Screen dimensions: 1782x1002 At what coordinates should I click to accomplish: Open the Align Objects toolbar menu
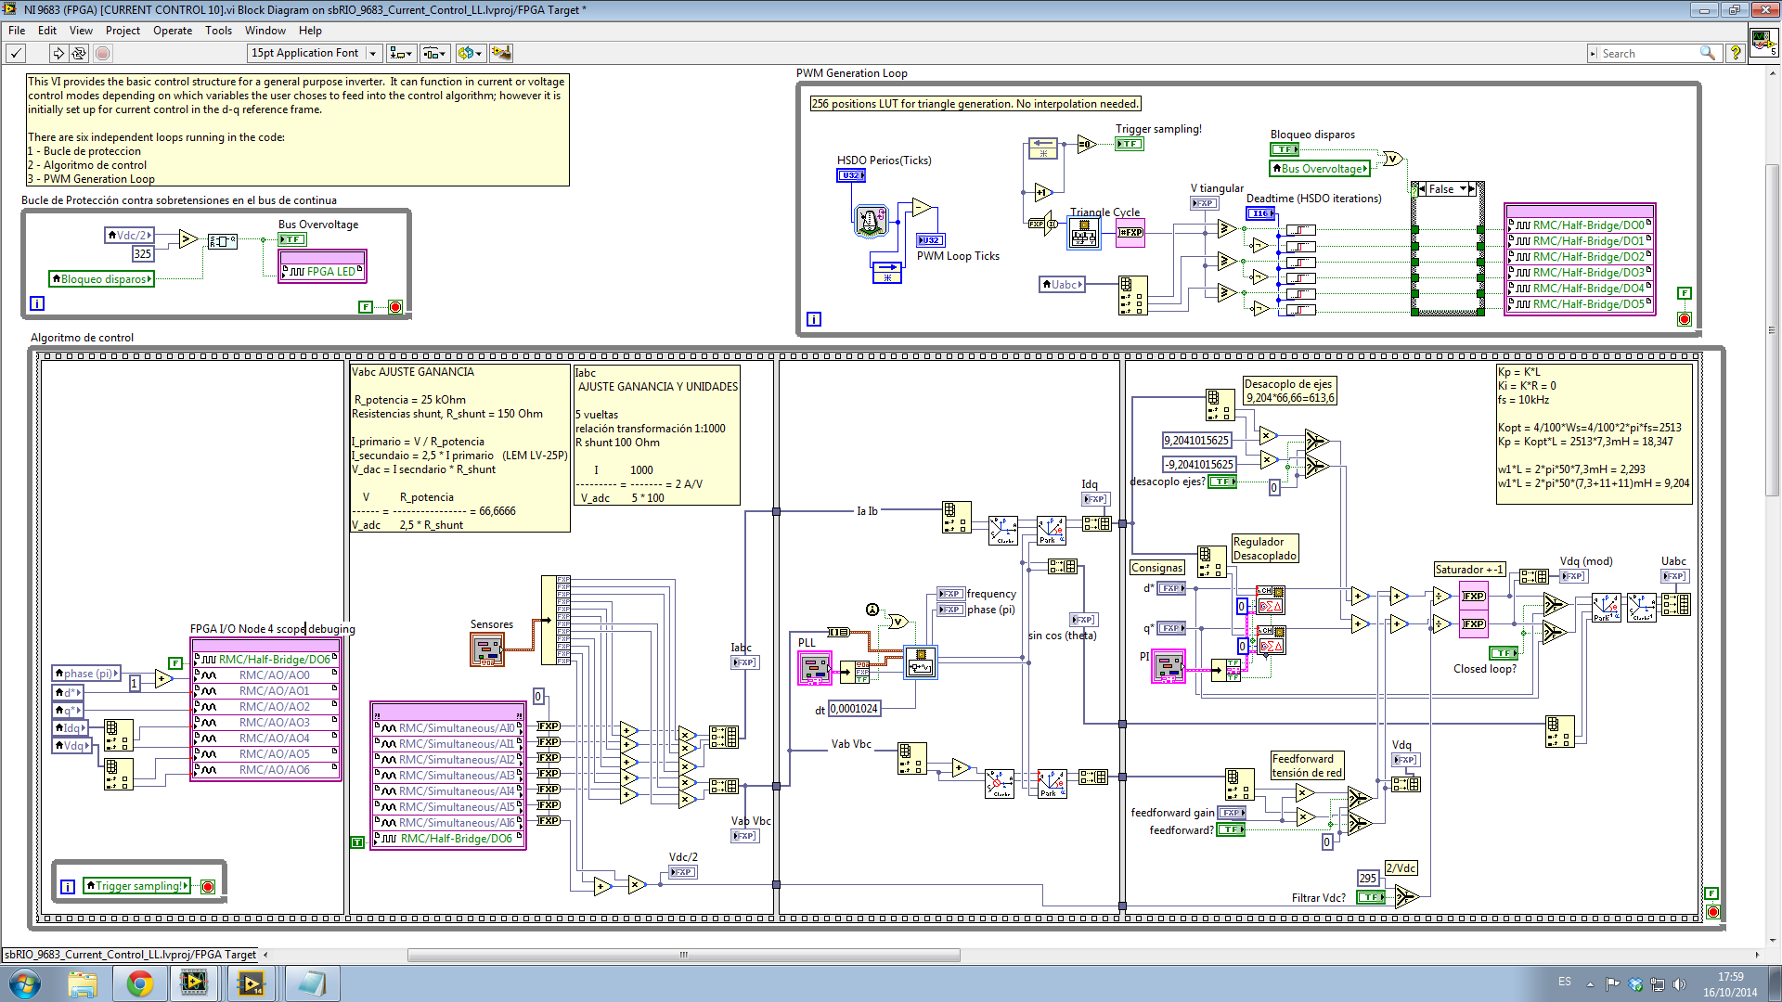401,54
